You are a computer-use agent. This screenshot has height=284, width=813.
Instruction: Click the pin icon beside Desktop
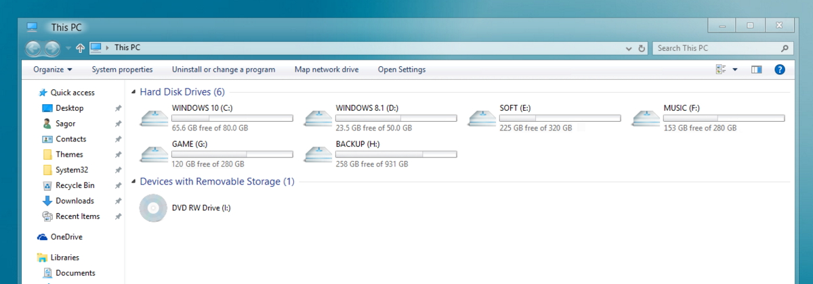(118, 108)
